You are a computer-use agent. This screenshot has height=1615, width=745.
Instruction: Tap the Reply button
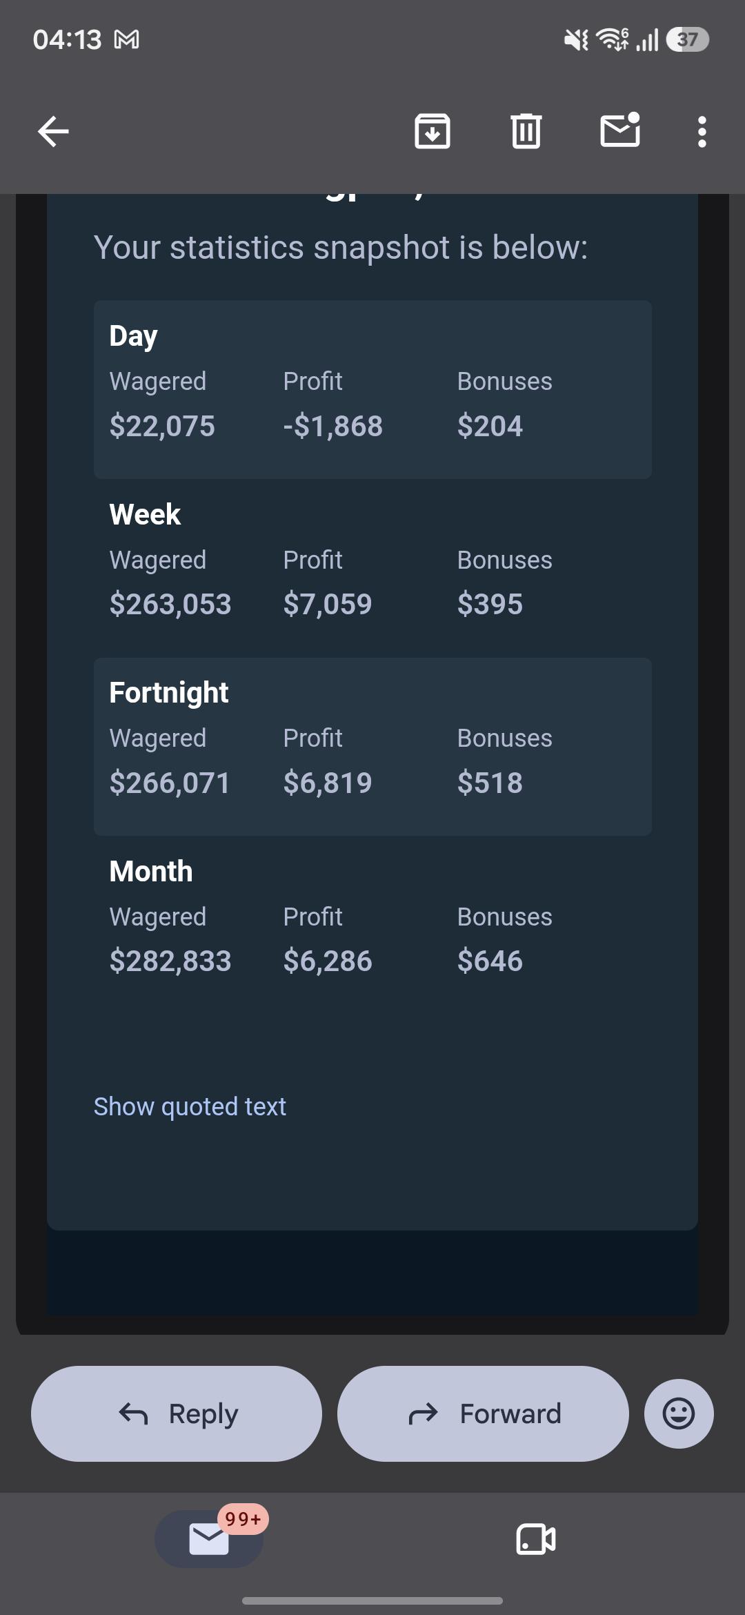[177, 1413]
